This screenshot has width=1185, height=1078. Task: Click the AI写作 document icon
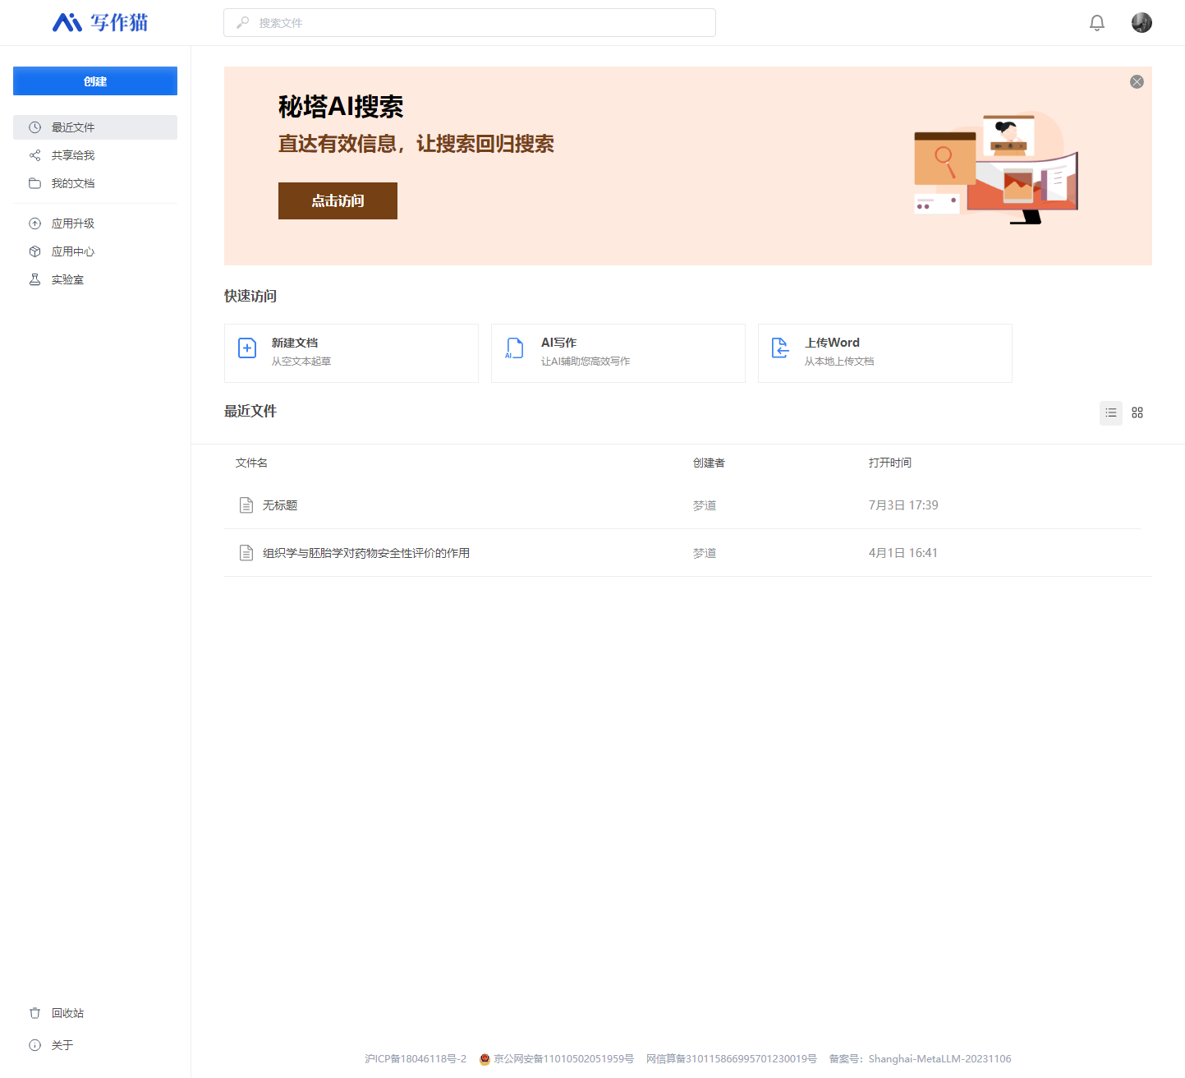pos(514,348)
